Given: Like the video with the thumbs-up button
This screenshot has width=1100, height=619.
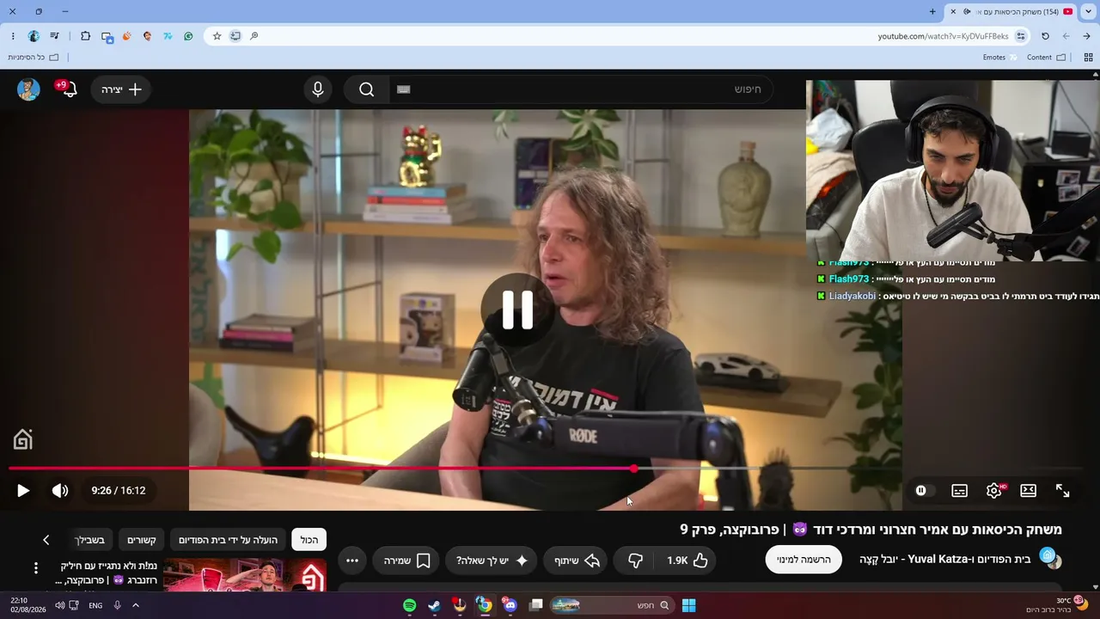Looking at the screenshot, I should 687,561.
